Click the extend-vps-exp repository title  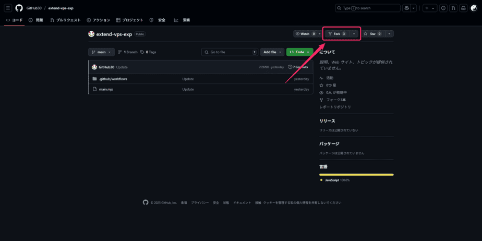click(x=114, y=34)
